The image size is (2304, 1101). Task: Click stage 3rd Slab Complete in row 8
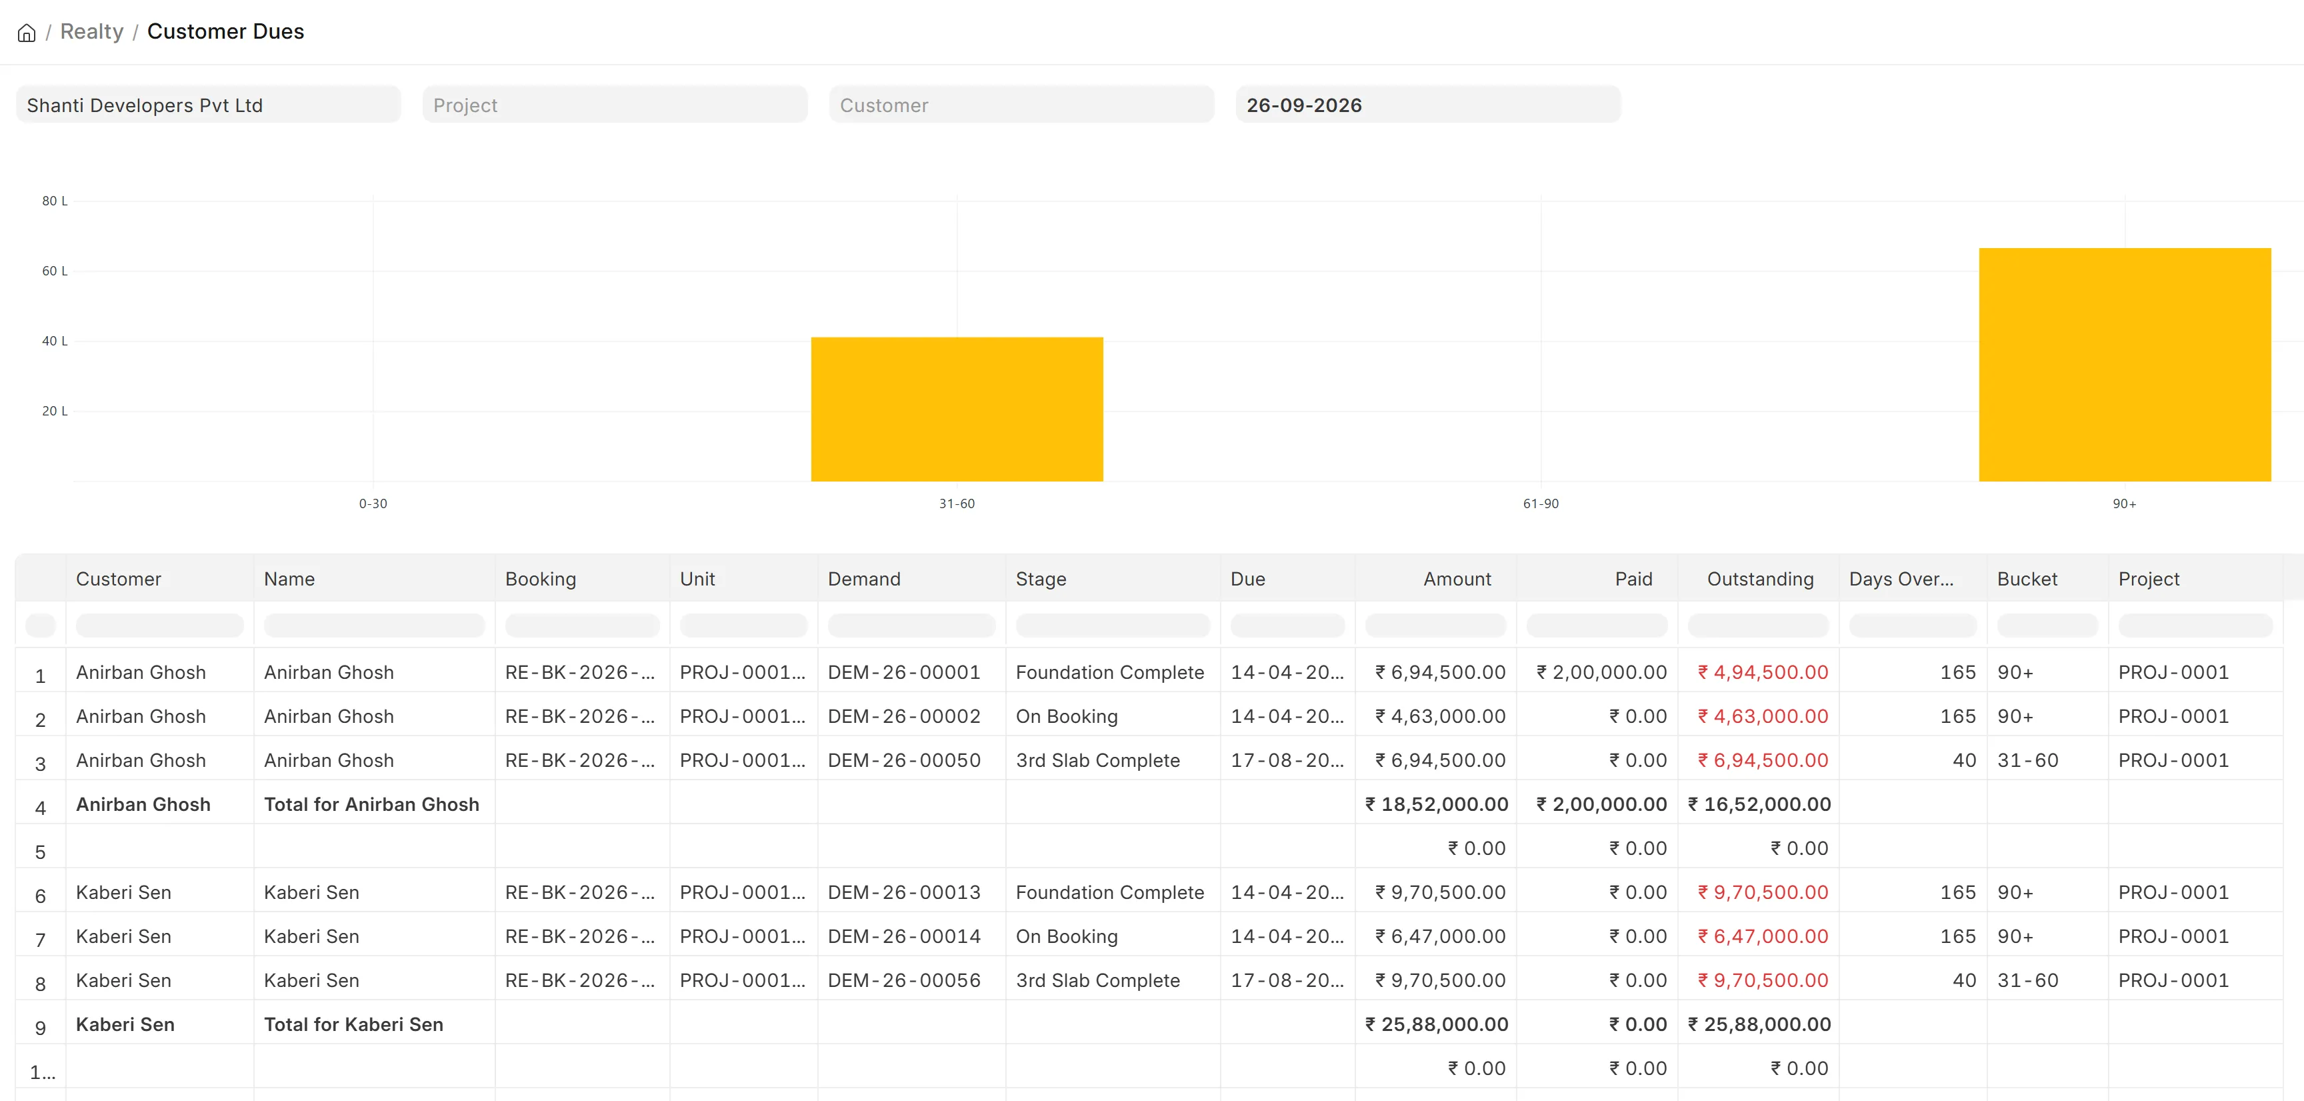pos(1097,980)
